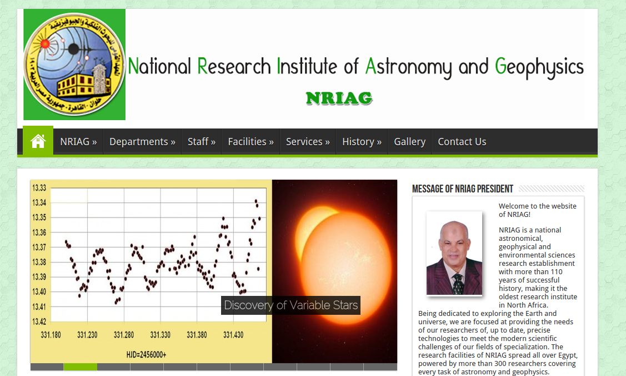Click the NRIAG president's portrait photo

[x=454, y=253]
